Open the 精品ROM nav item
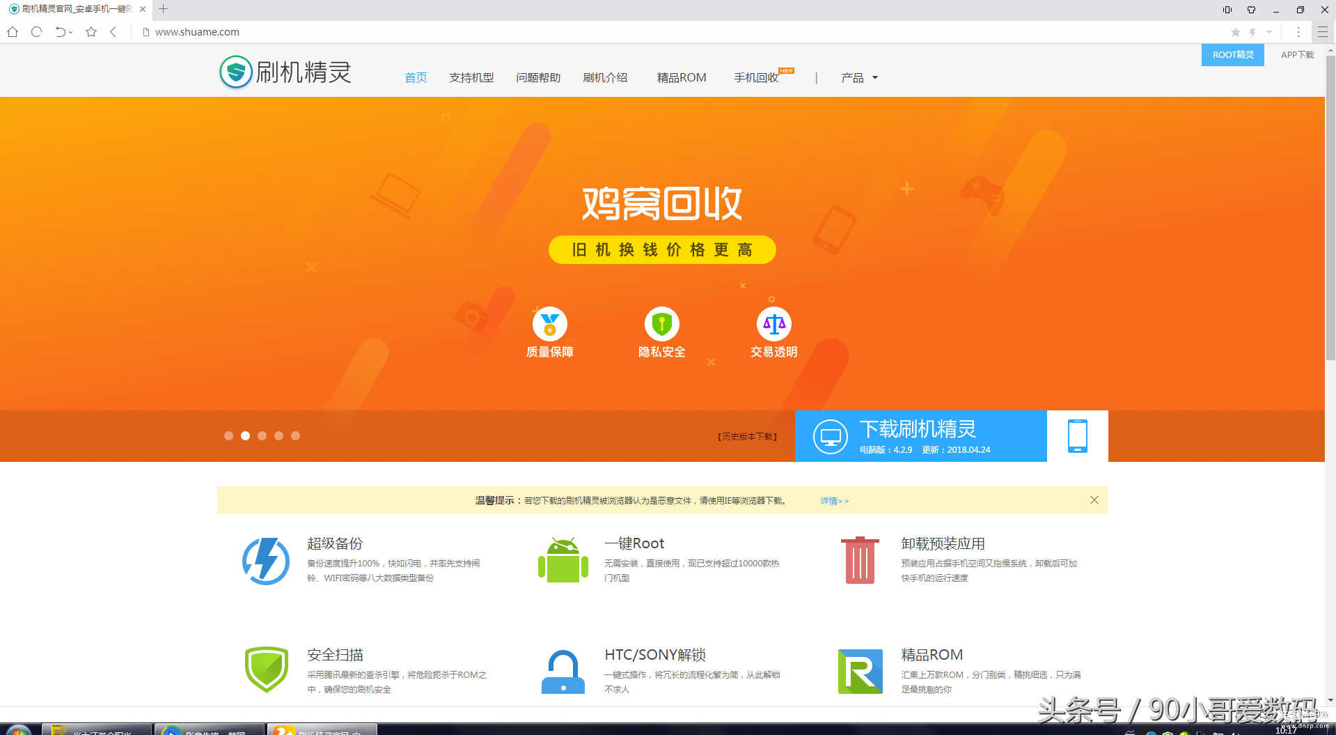Screen dimensions: 1336x735 pos(682,78)
